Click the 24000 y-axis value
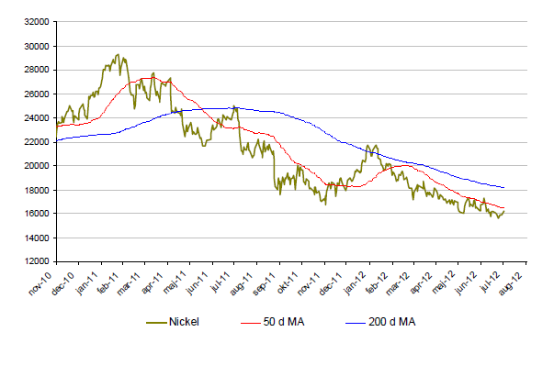554x376 pixels. 37,117
